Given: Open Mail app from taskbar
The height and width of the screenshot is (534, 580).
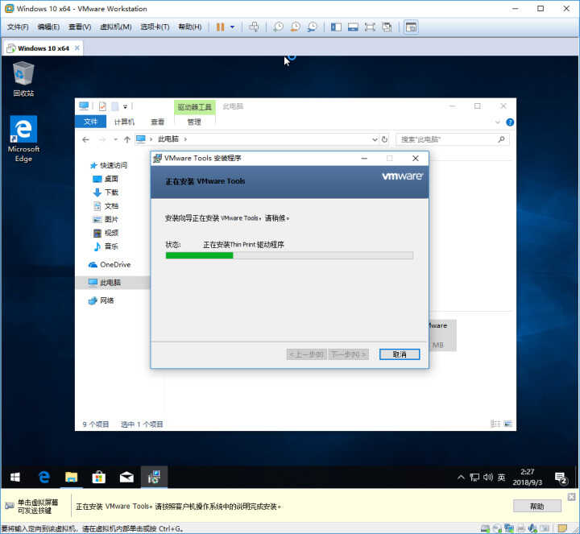Looking at the screenshot, I should (x=126, y=478).
